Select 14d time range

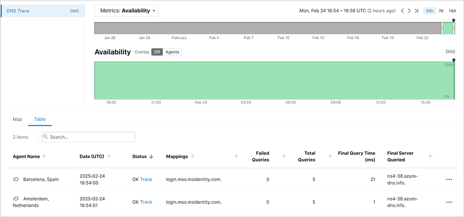pos(452,11)
